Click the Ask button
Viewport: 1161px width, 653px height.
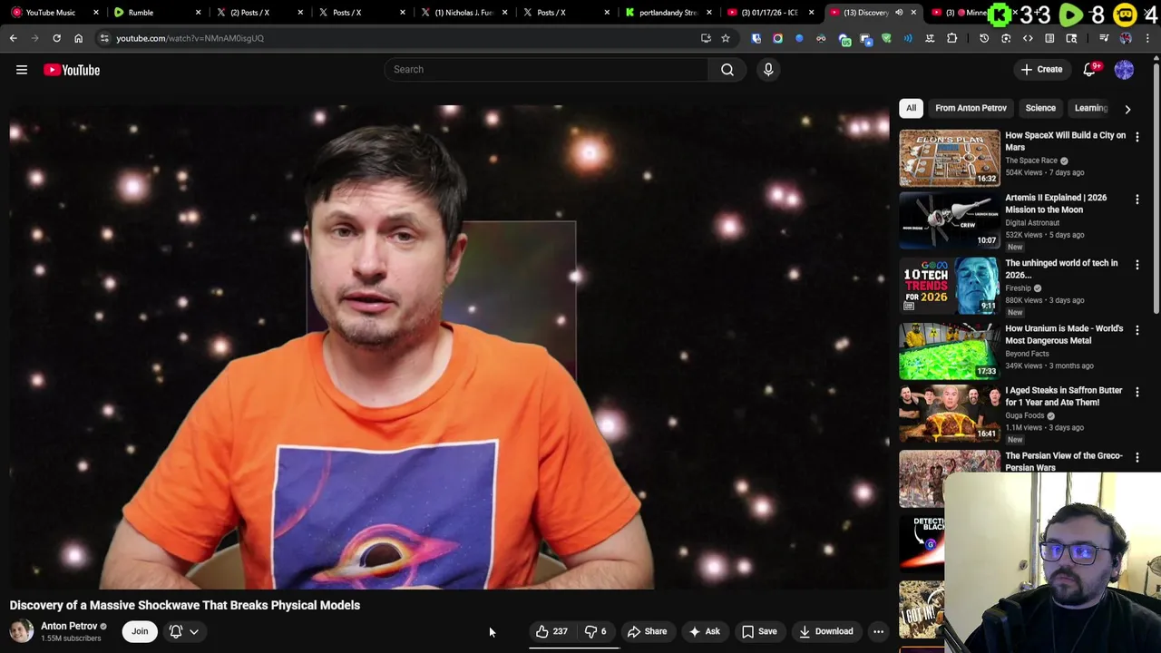tap(704, 631)
